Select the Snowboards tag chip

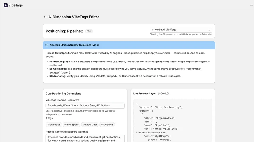click(54, 125)
